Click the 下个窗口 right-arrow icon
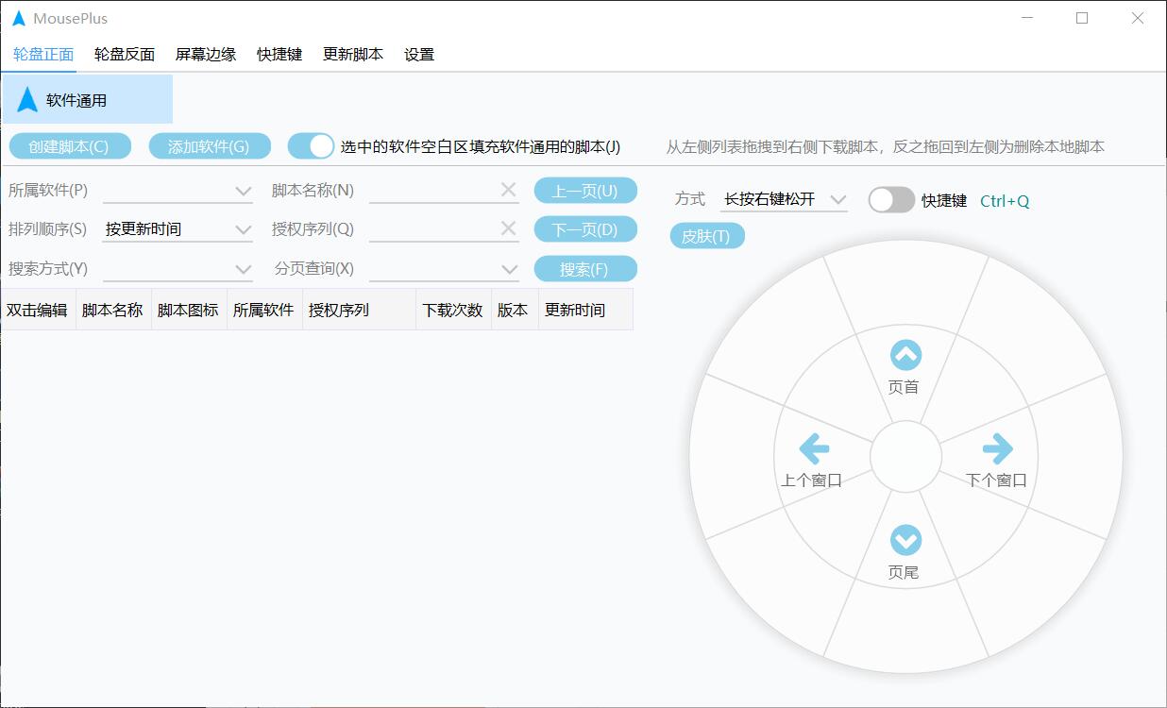Image resolution: width=1167 pixels, height=708 pixels. tap(997, 448)
